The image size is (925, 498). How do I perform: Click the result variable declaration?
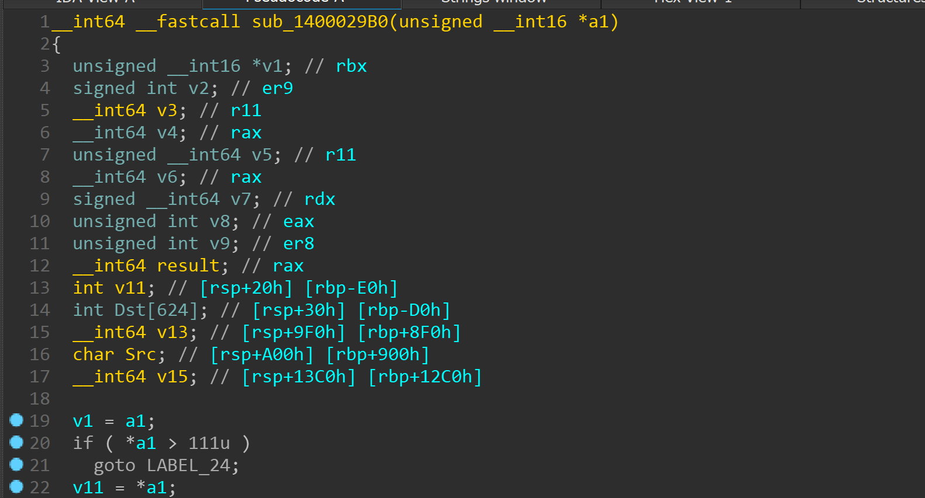(x=188, y=266)
